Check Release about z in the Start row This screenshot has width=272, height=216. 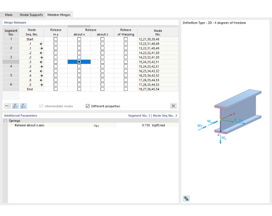[102, 39]
